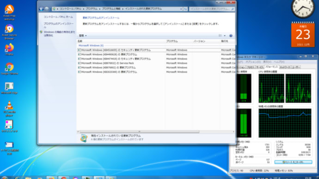Click the magnifier icon in the search box
The height and width of the screenshot is (179, 319).
(233, 9)
